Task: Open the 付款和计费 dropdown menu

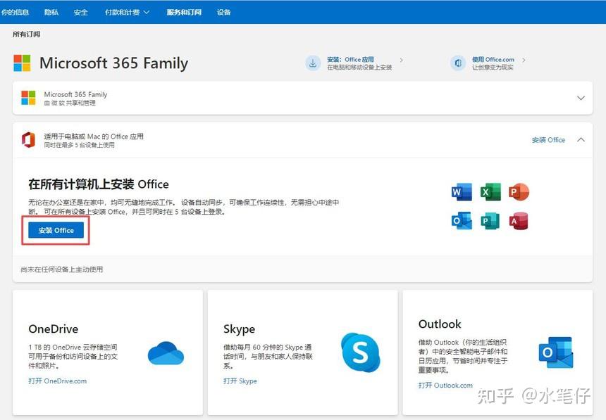Action: click(x=126, y=12)
